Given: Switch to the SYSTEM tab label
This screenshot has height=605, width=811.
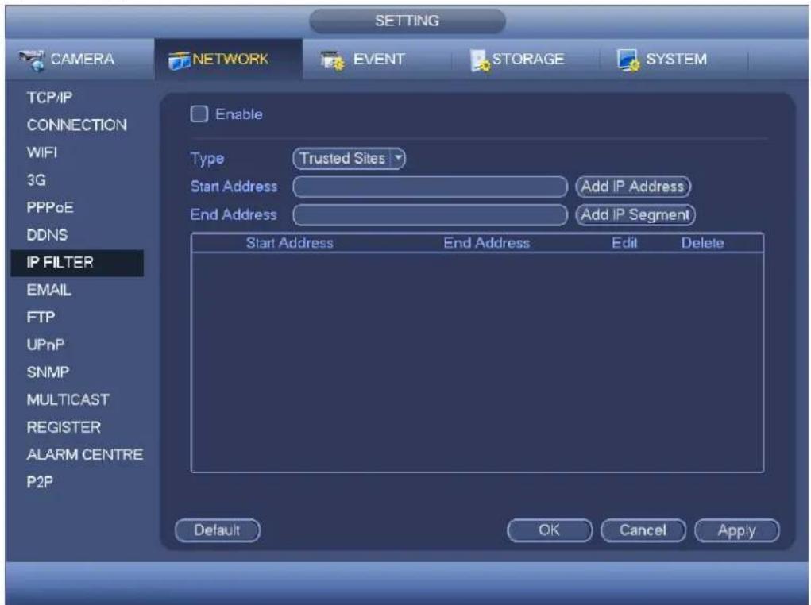Looking at the screenshot, I should [x=676, y=59].
